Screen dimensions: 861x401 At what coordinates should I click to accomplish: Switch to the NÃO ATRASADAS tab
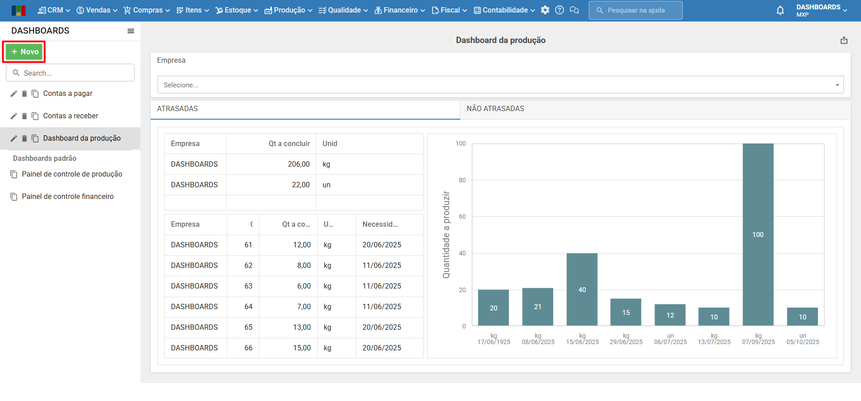click(495, 109)
